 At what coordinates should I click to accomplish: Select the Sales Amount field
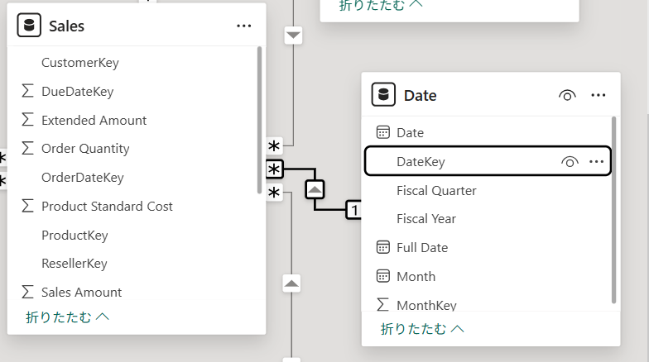pos(81,293)
